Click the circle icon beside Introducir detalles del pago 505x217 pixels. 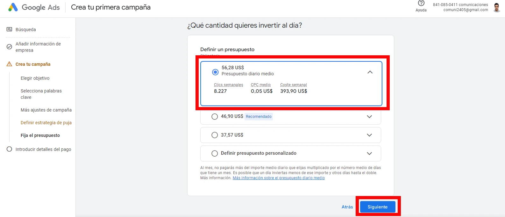tap(10, 149)
